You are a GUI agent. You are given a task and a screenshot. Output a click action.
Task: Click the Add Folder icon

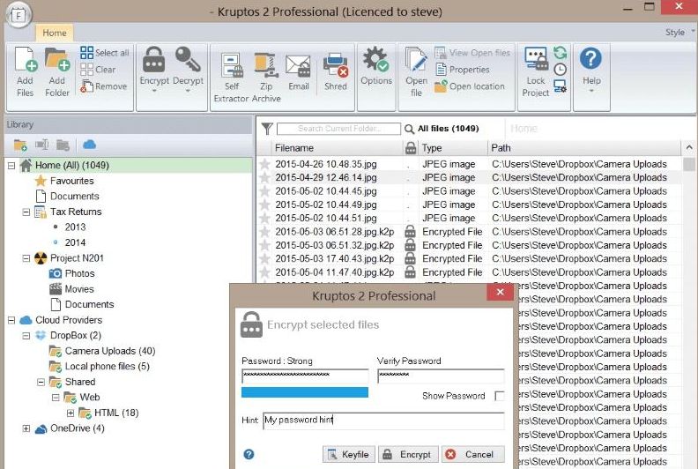click(57, 60)
